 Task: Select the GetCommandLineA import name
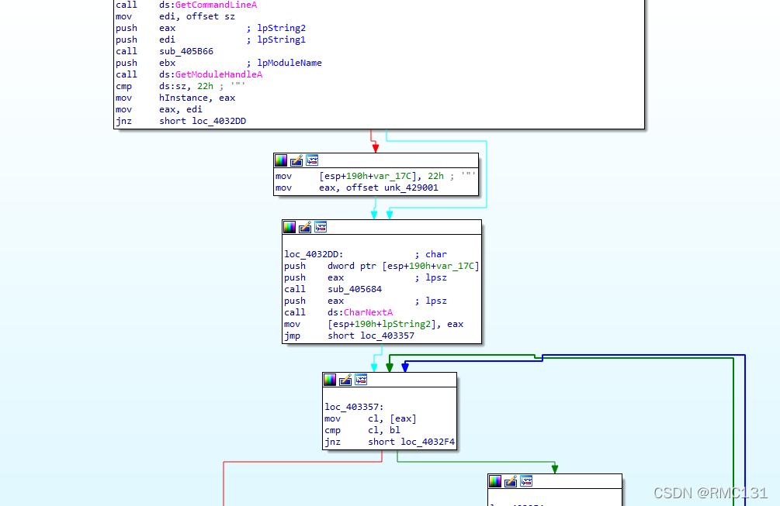click(x=217, y=5)
